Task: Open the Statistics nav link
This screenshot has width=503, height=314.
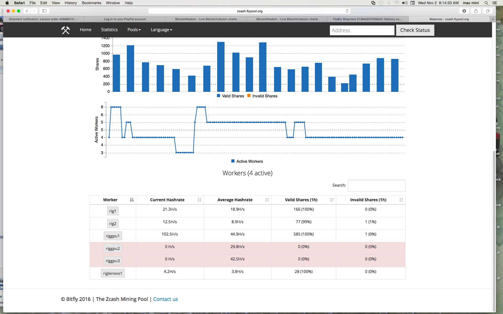Action: tap(109, 30)
